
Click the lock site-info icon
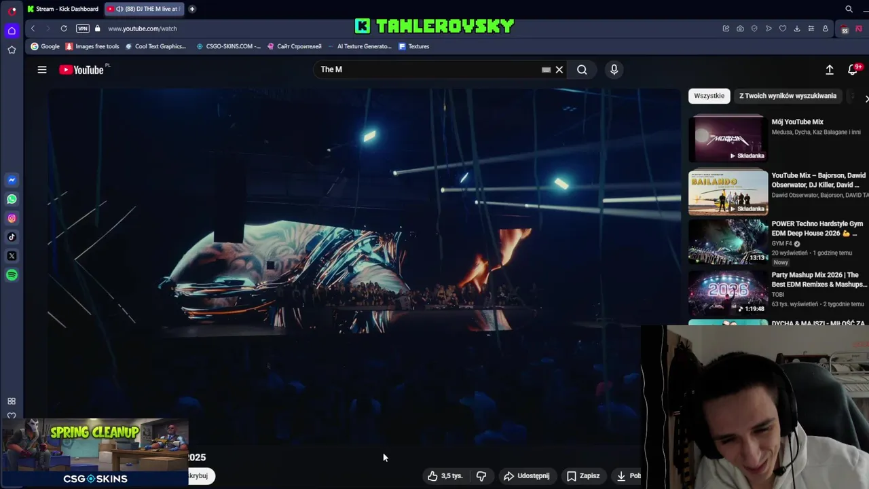pos(98,29)
